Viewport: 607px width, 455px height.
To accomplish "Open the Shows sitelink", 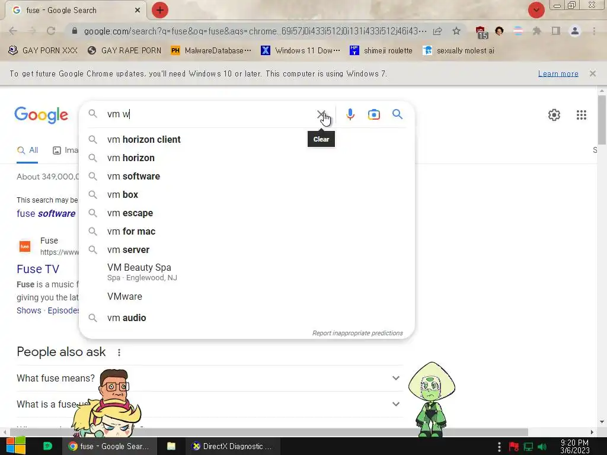I will pos(29,310).
